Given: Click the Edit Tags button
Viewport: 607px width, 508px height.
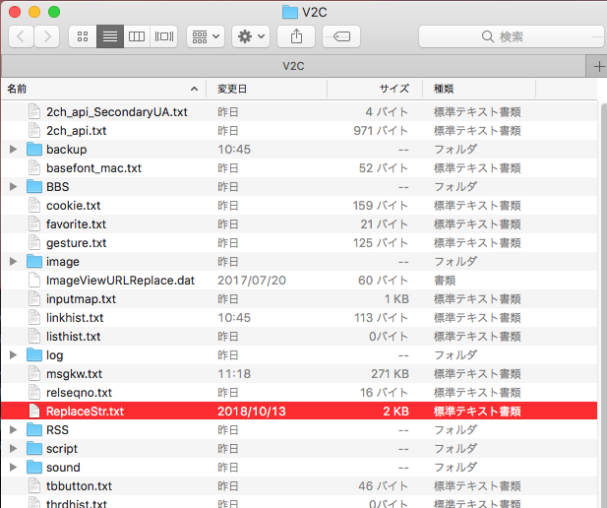Looking at the screenshot, I should pos(341,36).
